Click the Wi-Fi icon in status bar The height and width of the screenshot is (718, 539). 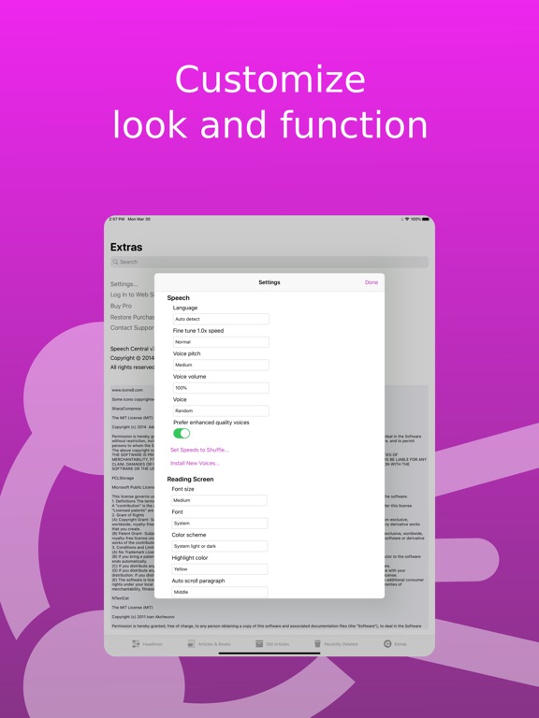(x=407, y=220)
